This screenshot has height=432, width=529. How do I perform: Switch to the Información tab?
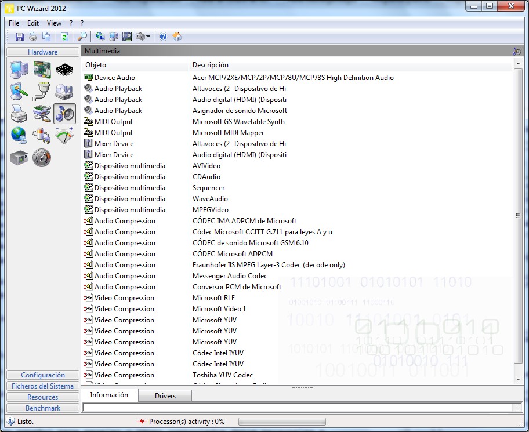coord(109,395)
